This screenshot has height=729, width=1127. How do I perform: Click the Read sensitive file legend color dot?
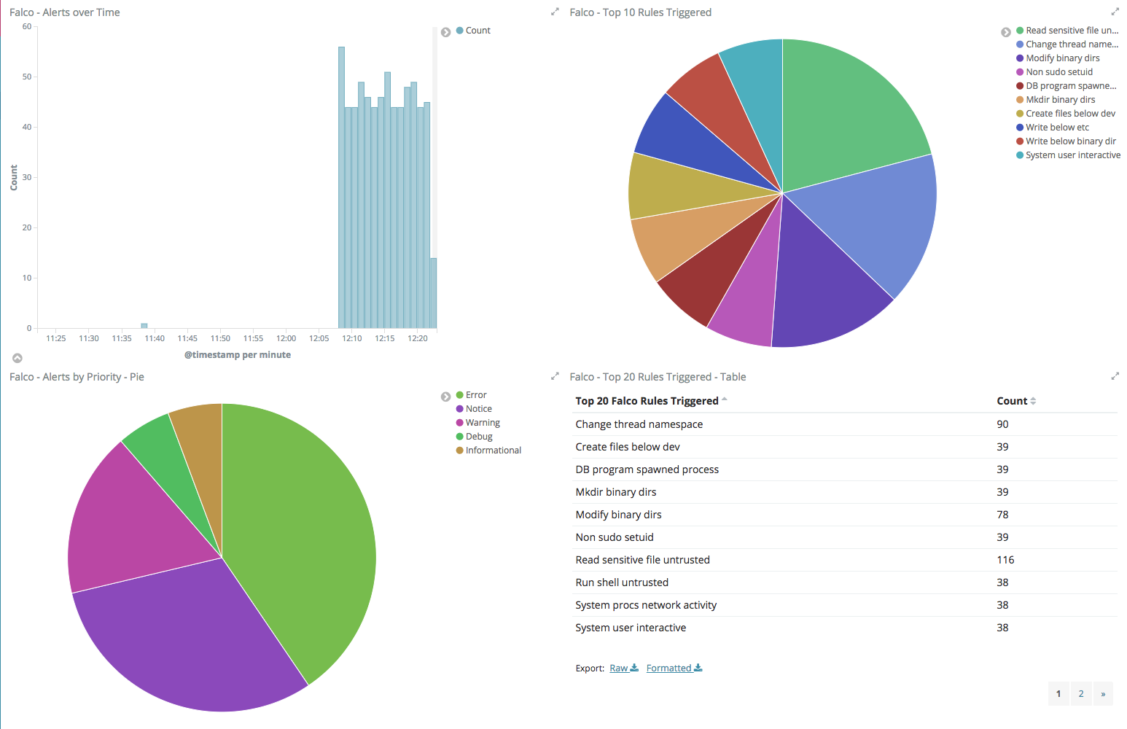pos(1020,31)
